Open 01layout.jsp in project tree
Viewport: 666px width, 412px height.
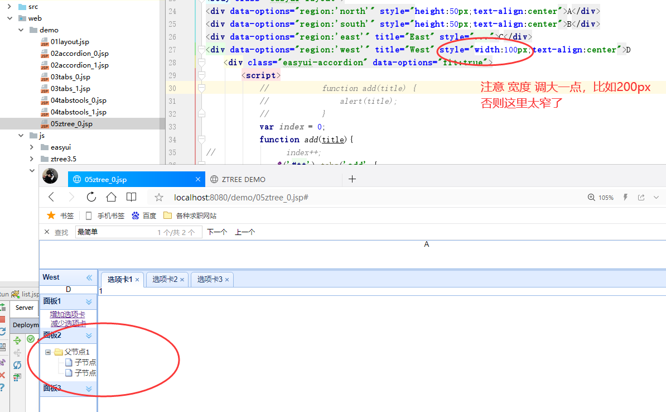click(x=70, y=42)
